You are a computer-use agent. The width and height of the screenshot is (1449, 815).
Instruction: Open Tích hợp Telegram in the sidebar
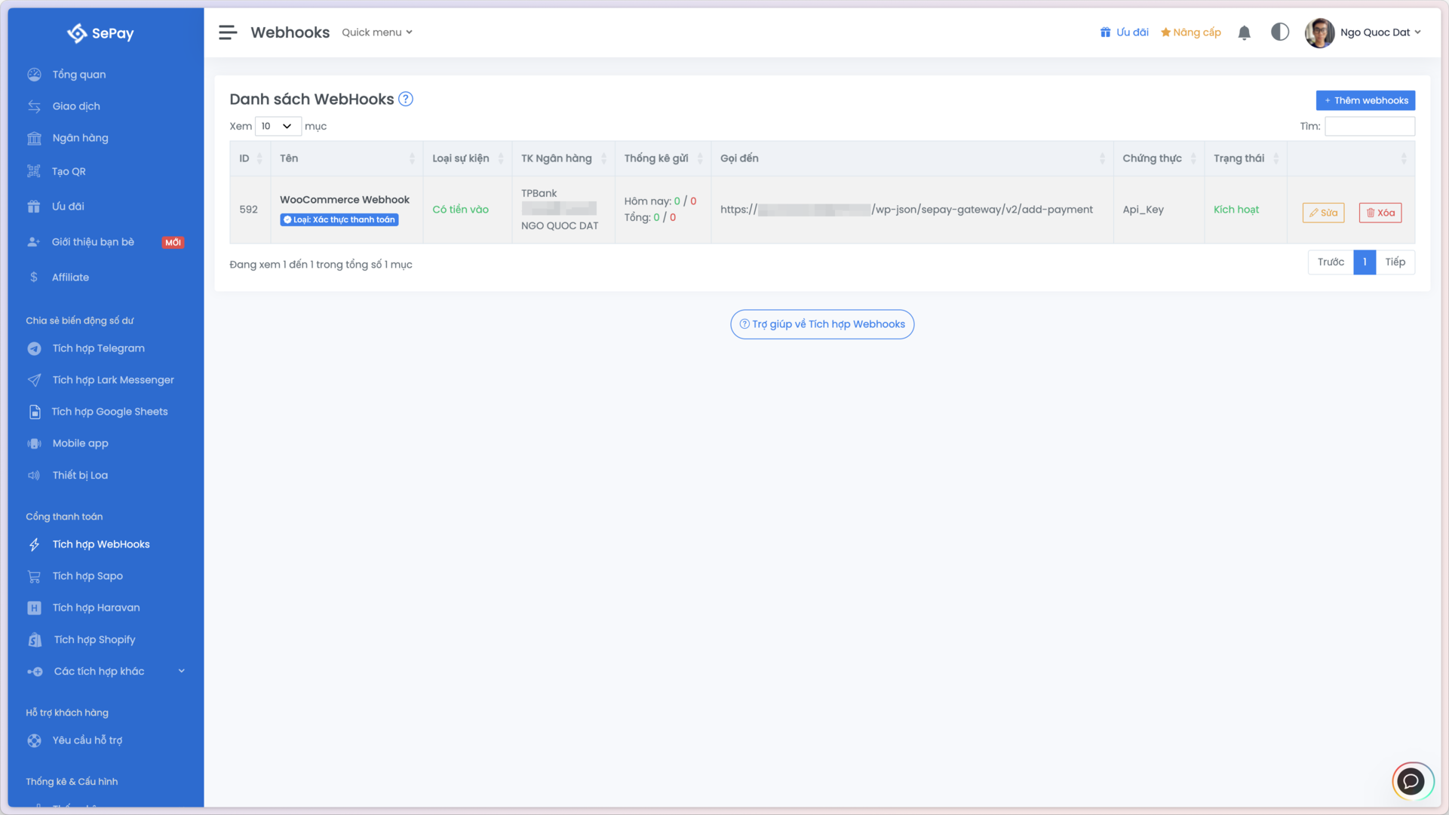point(98,348)
